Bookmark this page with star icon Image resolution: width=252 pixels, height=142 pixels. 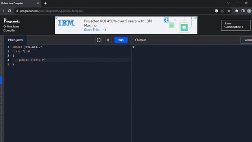229,11
